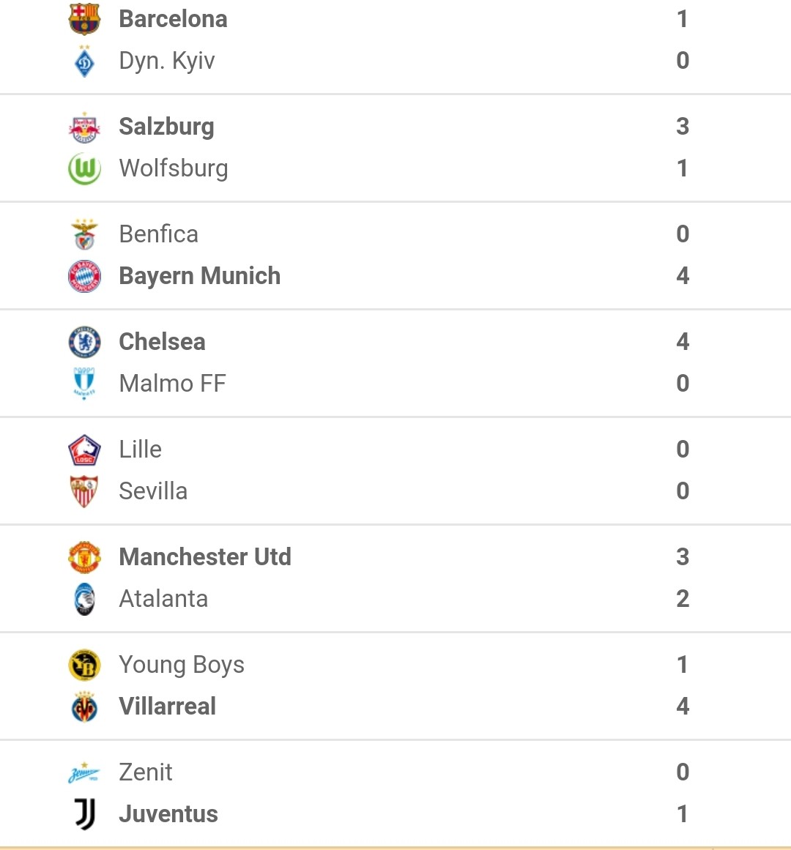The height and width of the screenshot is (850, 791).
Task: Click the Bayern Munich crest
Action: pos(84,276)
